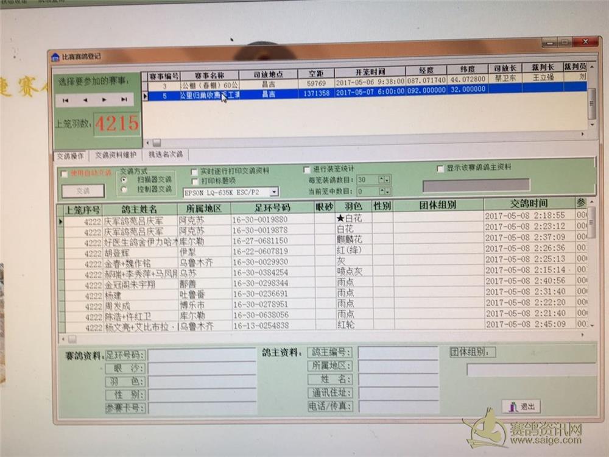609x457 pixels.
Task: Click horizontal scrollbar under race list
Action: 365,143
